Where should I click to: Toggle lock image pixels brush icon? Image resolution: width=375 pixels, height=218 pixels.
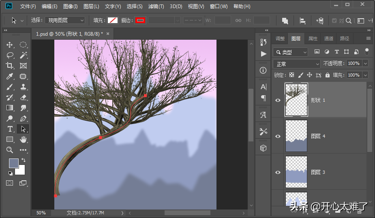[301, 75]
